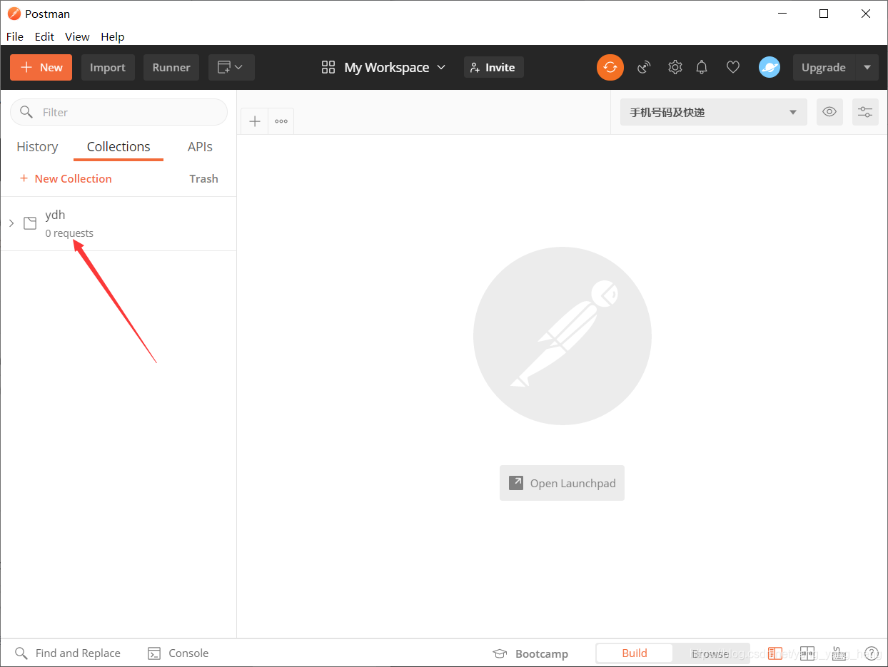This screenshot has width=888, height=667.
Task: Open the Upgrade dropdown arrow
Action: tap(867, 67)
